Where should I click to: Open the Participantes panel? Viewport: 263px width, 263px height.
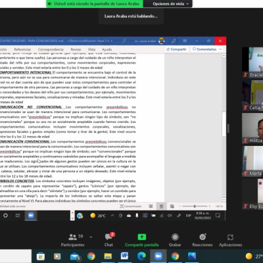coord(72,240)
